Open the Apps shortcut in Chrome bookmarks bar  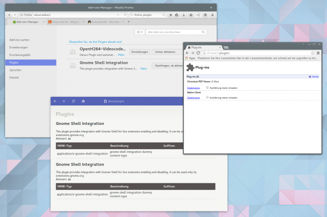tap(192, 59)
